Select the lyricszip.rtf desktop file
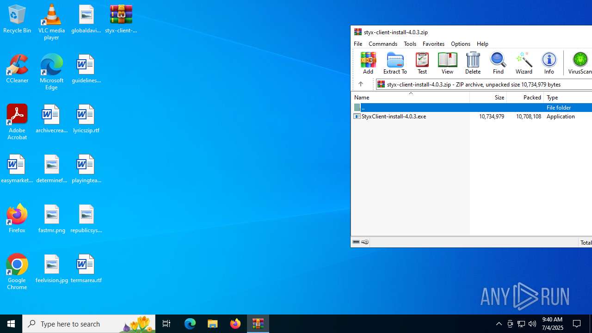 tap(86, 119)
